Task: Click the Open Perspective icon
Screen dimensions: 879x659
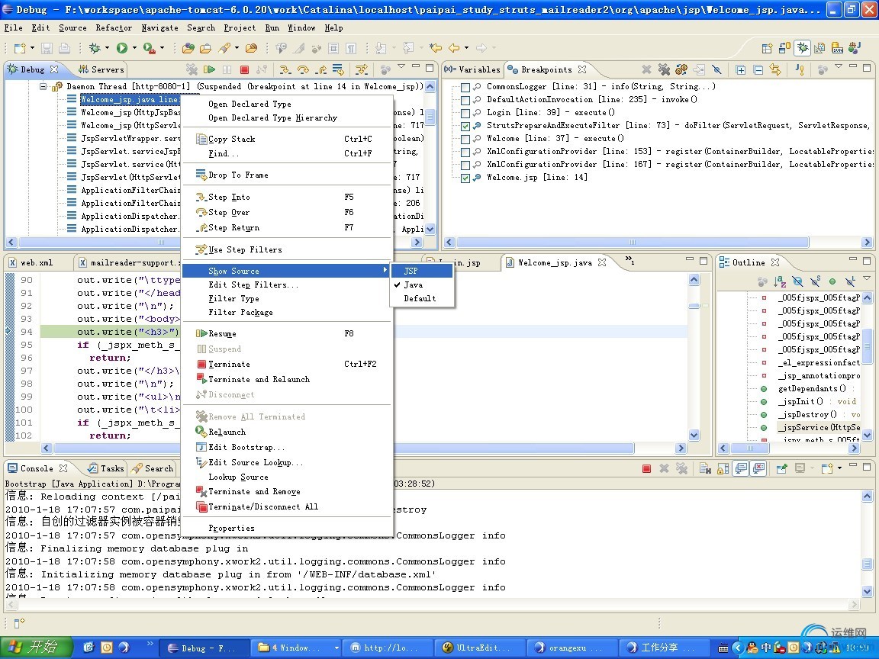Action: click(767, 48)
